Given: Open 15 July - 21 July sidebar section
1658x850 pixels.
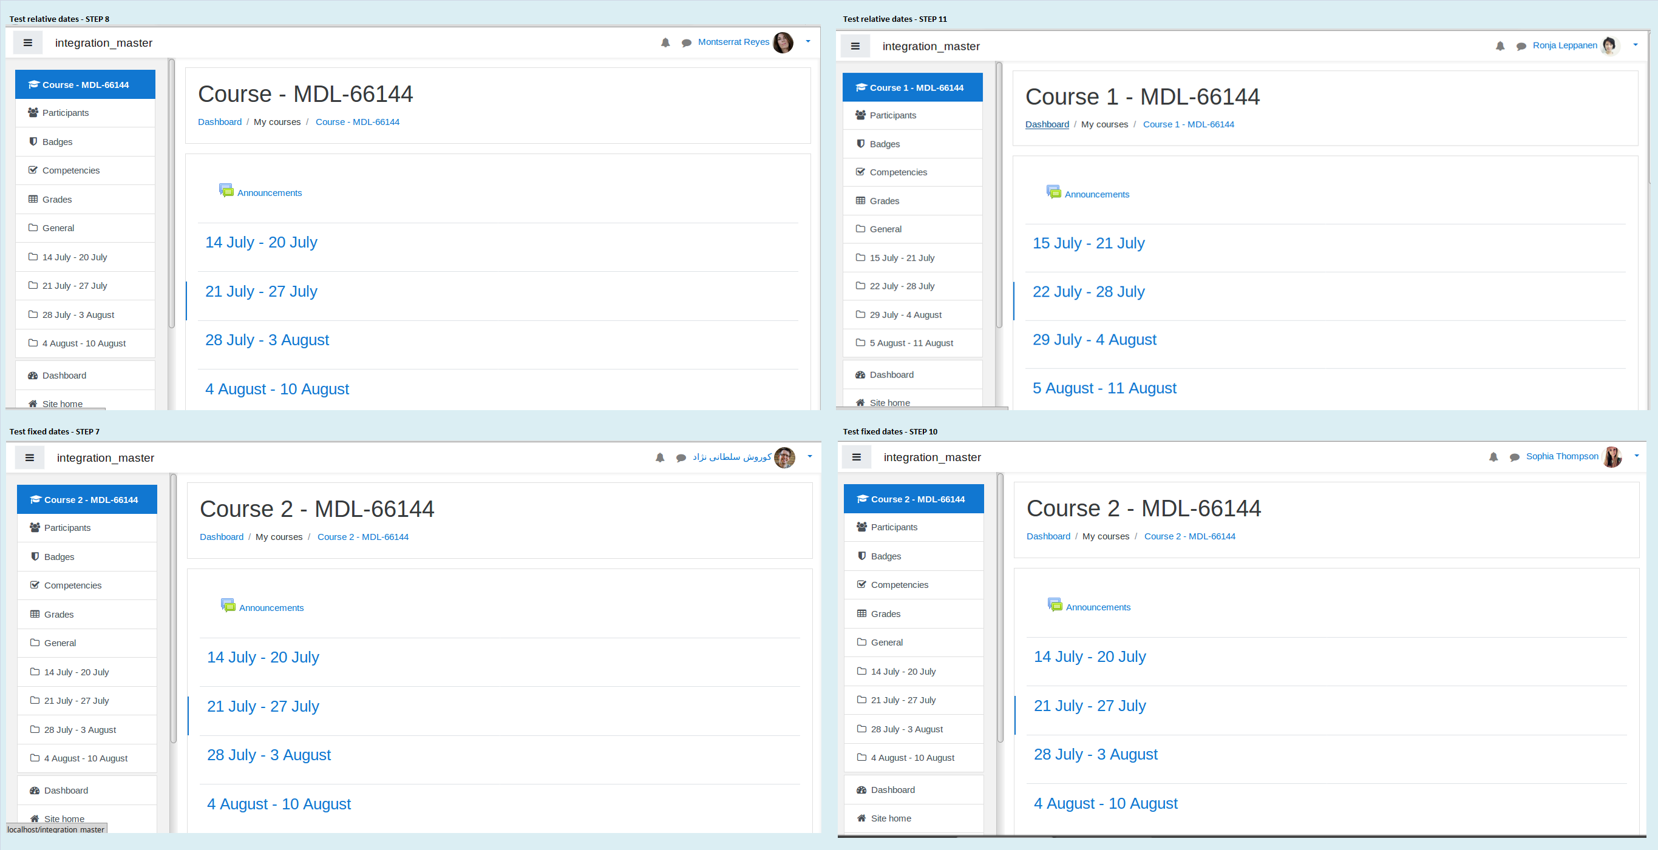Looking at the screenshot, I should pyautogui.click(x=912, y=258).
